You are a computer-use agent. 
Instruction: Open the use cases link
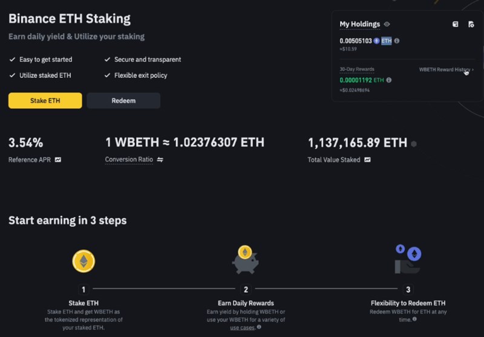pyautogui.click(x=243, y=327)
